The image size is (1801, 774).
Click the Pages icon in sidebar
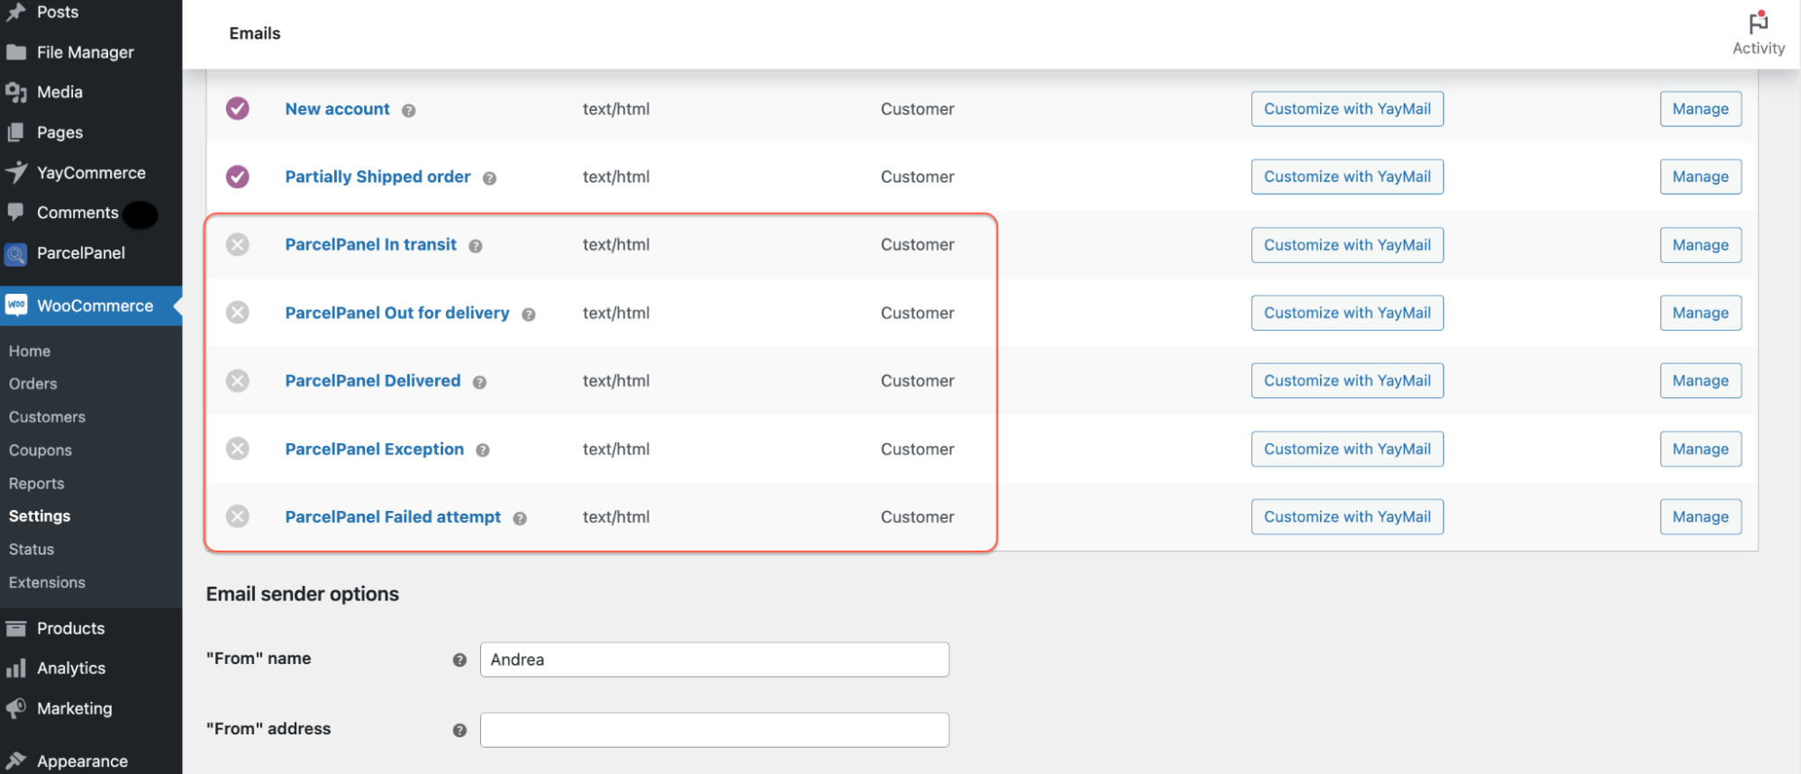click(x=16, y=132)
